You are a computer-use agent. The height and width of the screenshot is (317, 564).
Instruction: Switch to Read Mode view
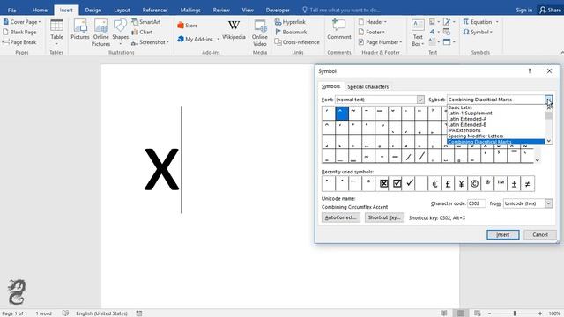[444, 313]
